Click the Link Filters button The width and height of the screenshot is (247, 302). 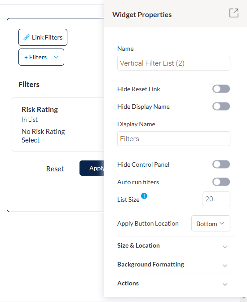coord(43,37)
